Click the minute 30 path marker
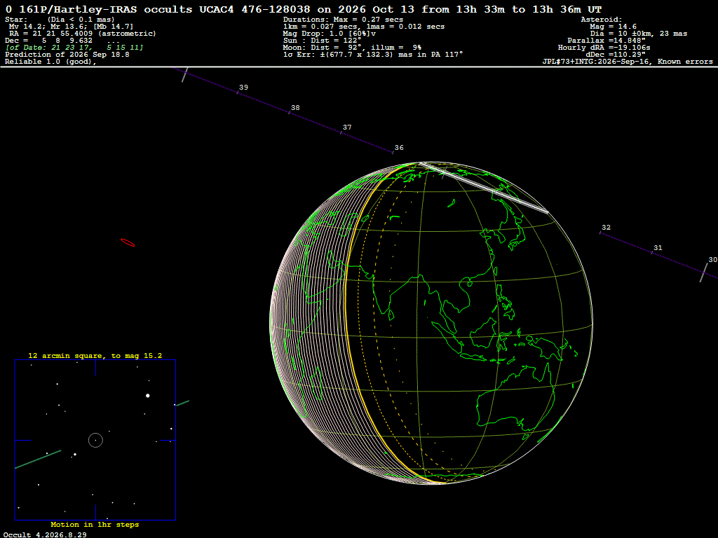Viewport: 718px width, 538px height. (x=704, y=273)
